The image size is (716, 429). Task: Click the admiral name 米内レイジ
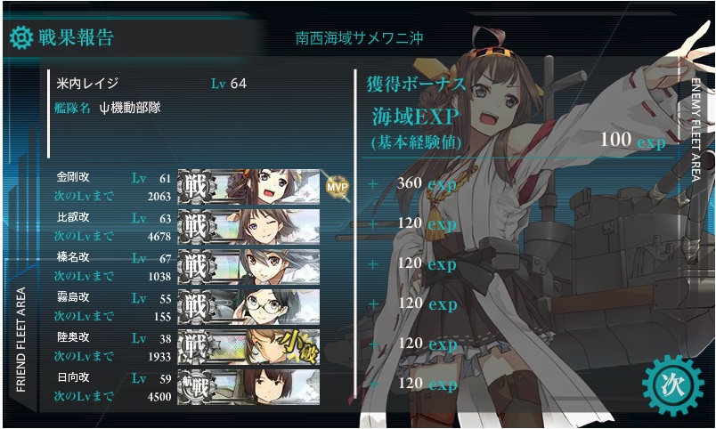[87, 83]
